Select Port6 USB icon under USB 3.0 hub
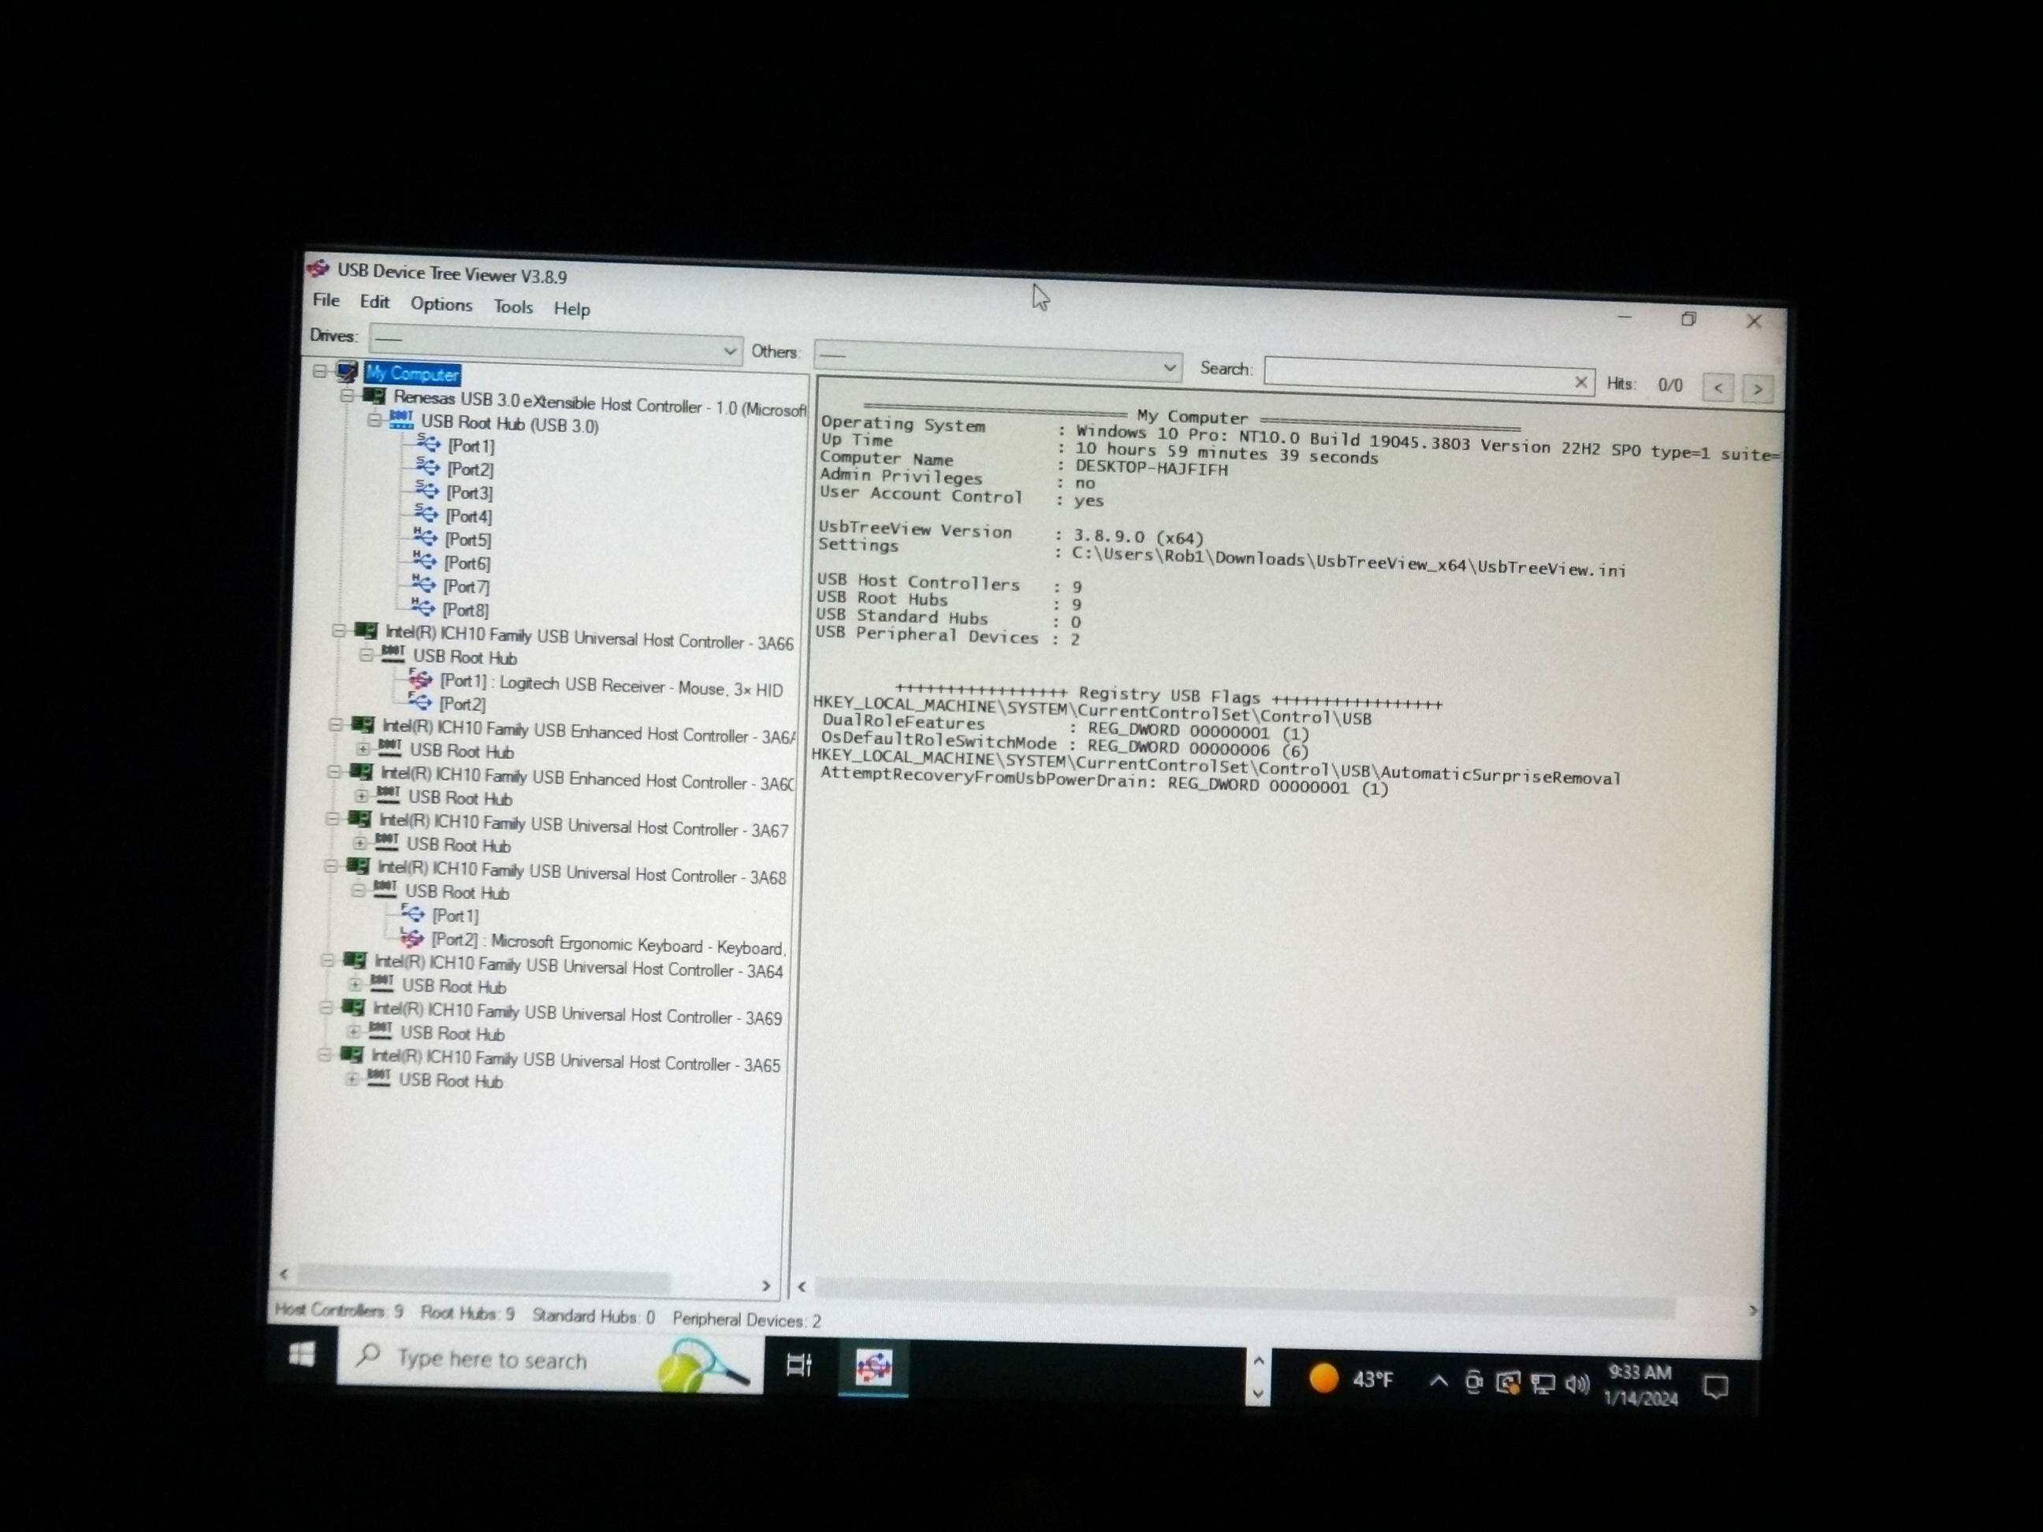The width and height of the screenshot is (2043, 1532). (x=424, y=560)
